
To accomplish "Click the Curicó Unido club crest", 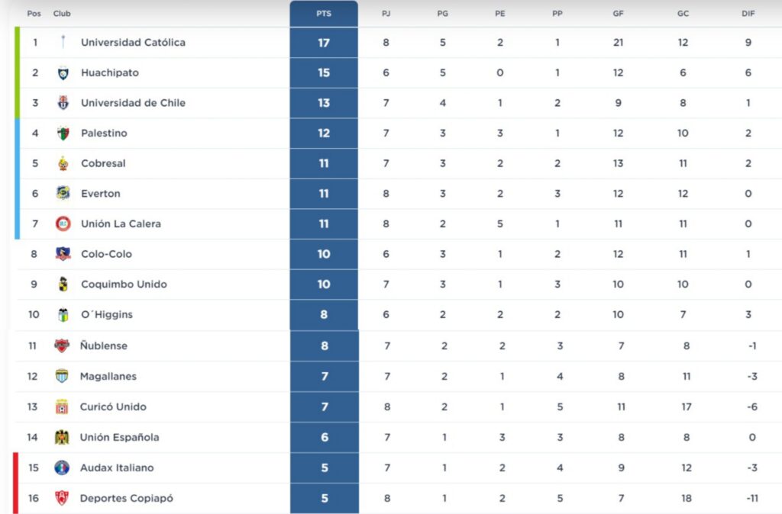I will point(62,406).
